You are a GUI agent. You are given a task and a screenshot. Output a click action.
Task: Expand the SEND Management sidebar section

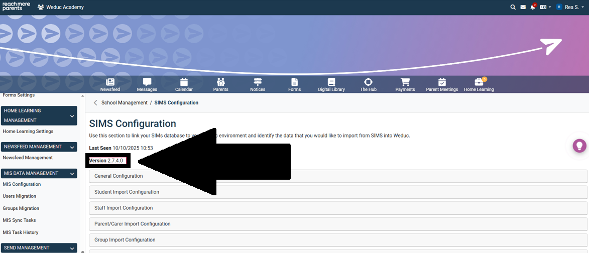pyautogui.click(x=72, y=248)
